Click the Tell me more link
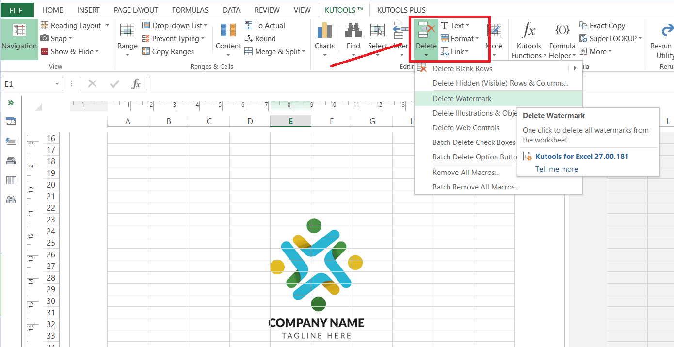 click(556, 169)
